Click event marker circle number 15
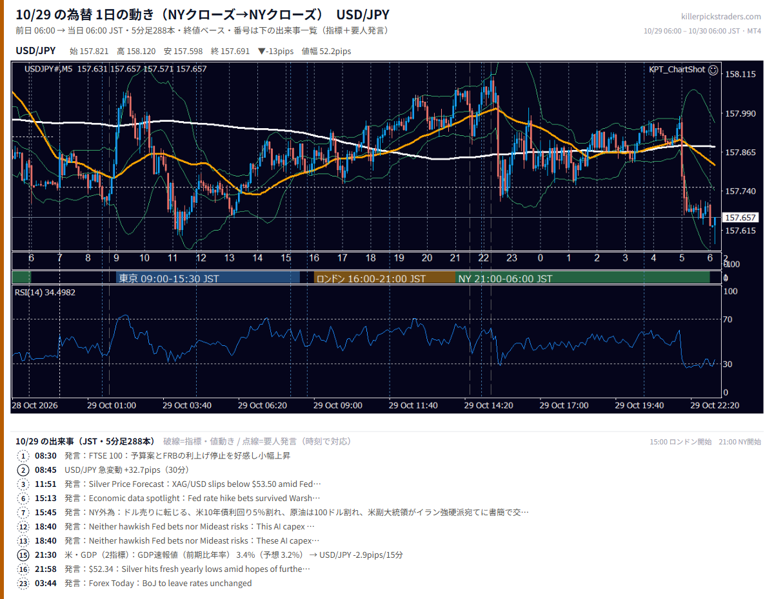The image size is (774, 599). [x=23, y=555]
